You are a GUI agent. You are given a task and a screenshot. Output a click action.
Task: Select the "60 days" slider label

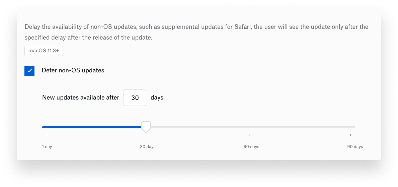[x=251, y=147]
